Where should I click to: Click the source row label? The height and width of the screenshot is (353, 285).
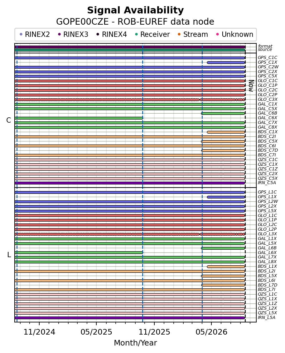click(x=265, y=50)
